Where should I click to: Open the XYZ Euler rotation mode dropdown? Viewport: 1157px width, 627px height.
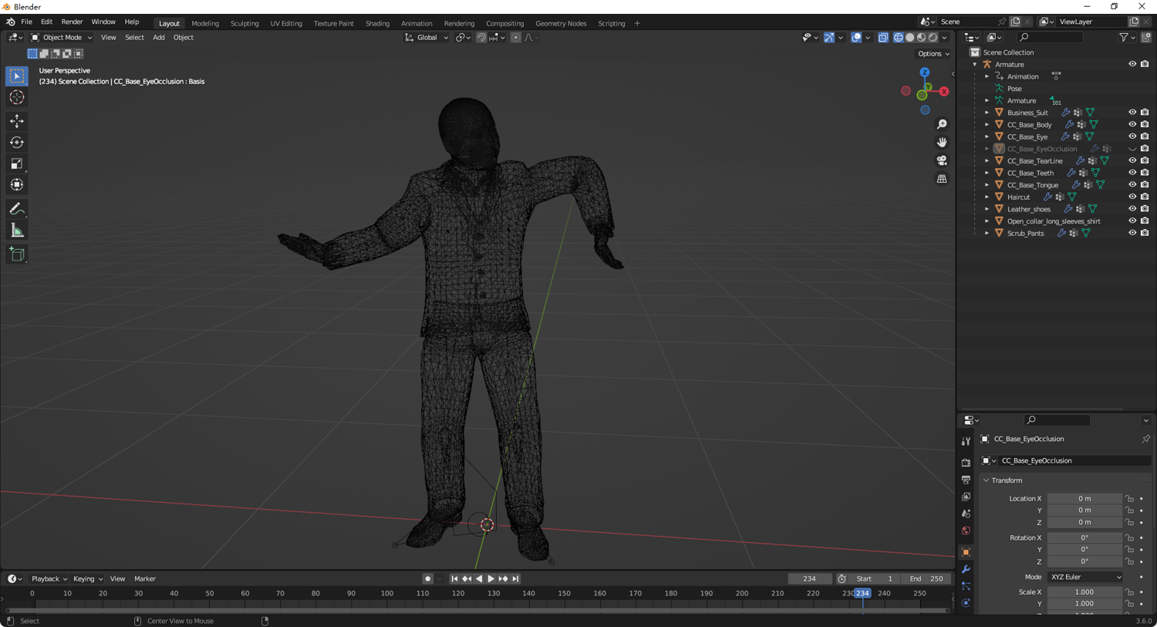[x=1085, y=577]
